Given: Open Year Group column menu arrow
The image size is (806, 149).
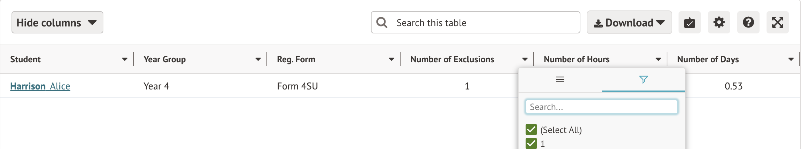Looking at the screenshot, I should [x=258, y=60].
